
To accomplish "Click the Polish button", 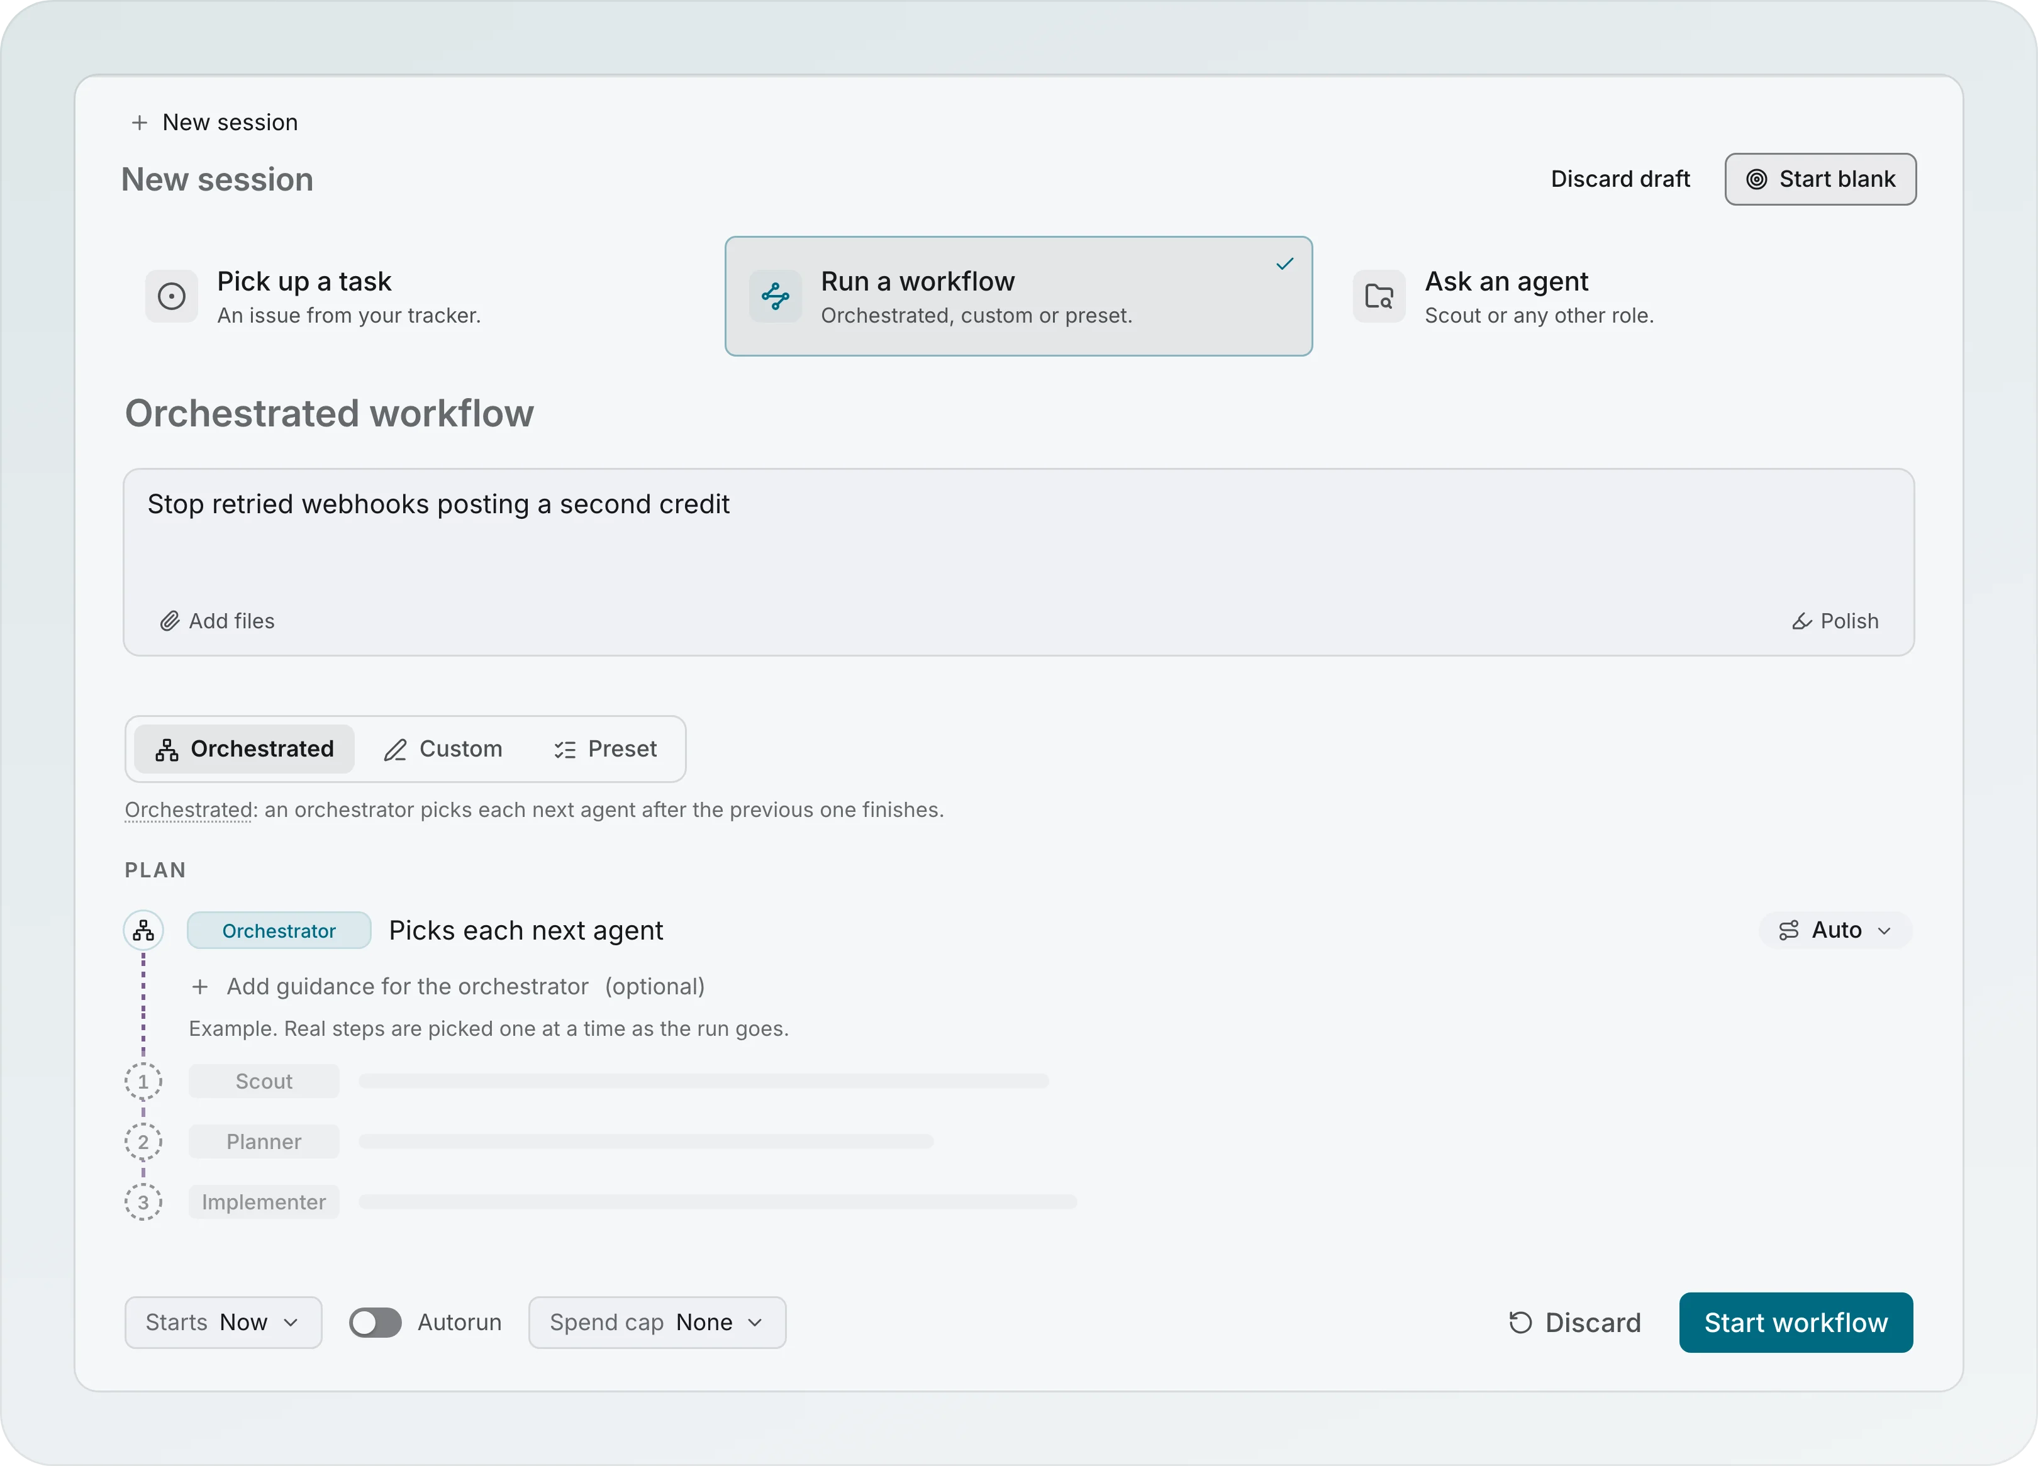I will [x=1835, y=621].
